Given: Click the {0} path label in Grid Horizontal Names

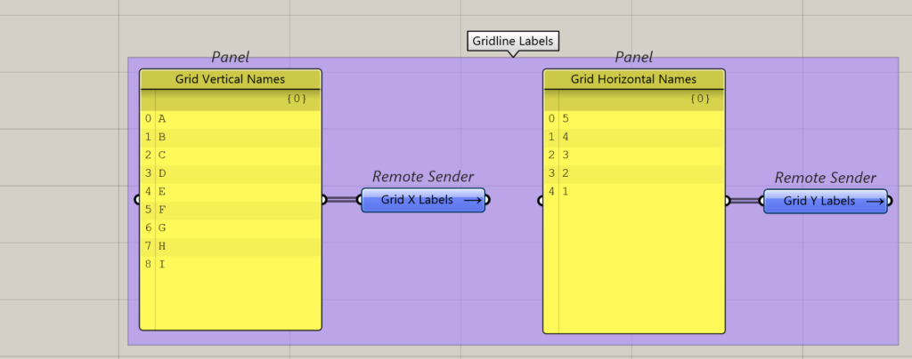Looking at the screenshot, I should click(x=700, y=99).
